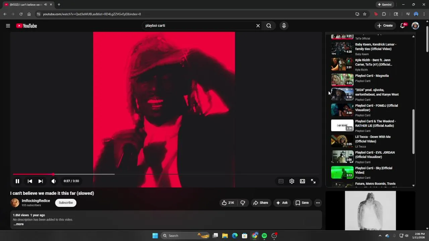Enter full screen mode on the video
This screenshot has width=429, height=241.
click(313, 181)
